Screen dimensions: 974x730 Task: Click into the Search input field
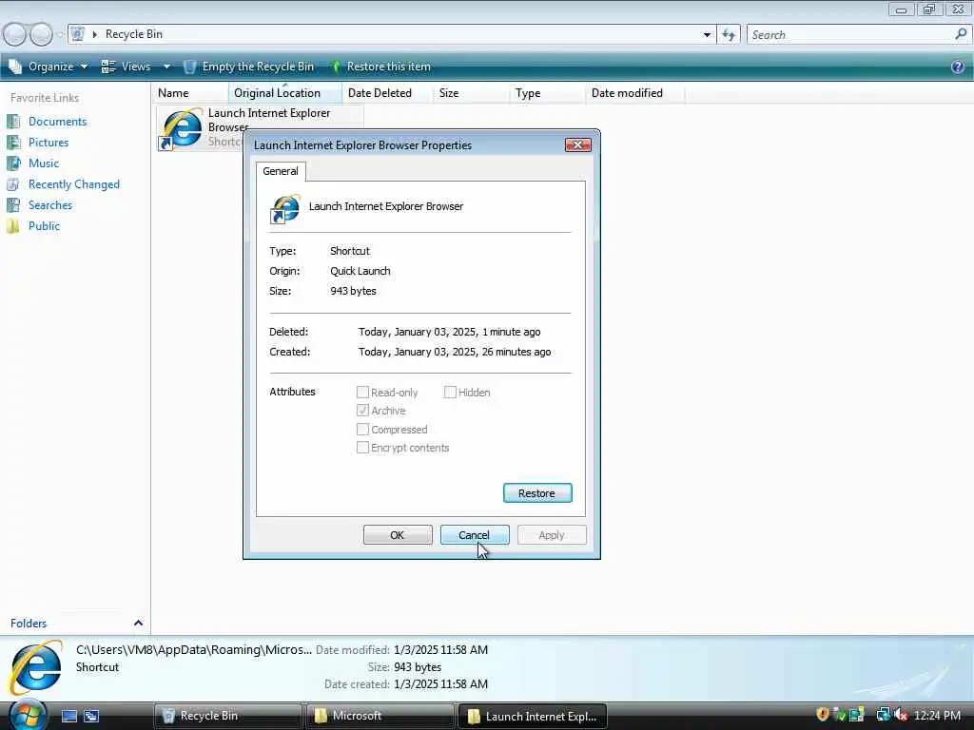849,35
